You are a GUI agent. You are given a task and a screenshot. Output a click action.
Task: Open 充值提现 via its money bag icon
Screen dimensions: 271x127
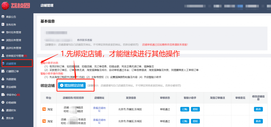click(x=3, y=79)
